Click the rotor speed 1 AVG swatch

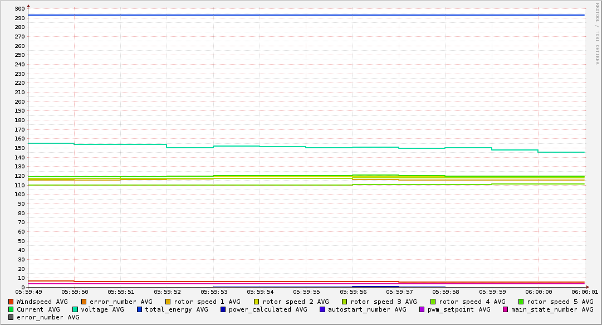coord(168,302)
